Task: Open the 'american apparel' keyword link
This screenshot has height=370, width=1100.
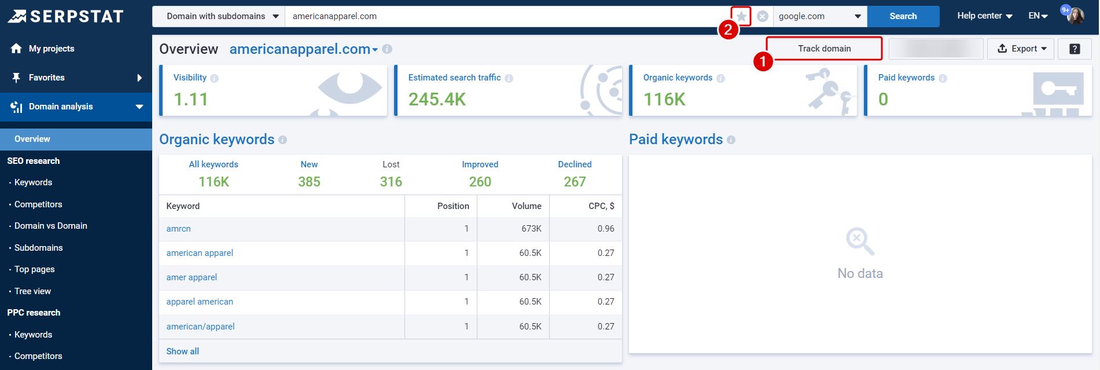Action: pos(200,253)
